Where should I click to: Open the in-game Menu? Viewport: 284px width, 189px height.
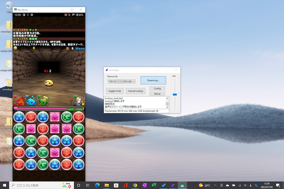(x=80, y=48)
